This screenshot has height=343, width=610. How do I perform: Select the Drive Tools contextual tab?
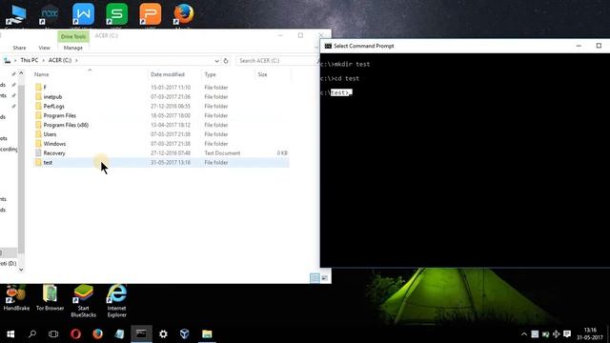[73, 36]
